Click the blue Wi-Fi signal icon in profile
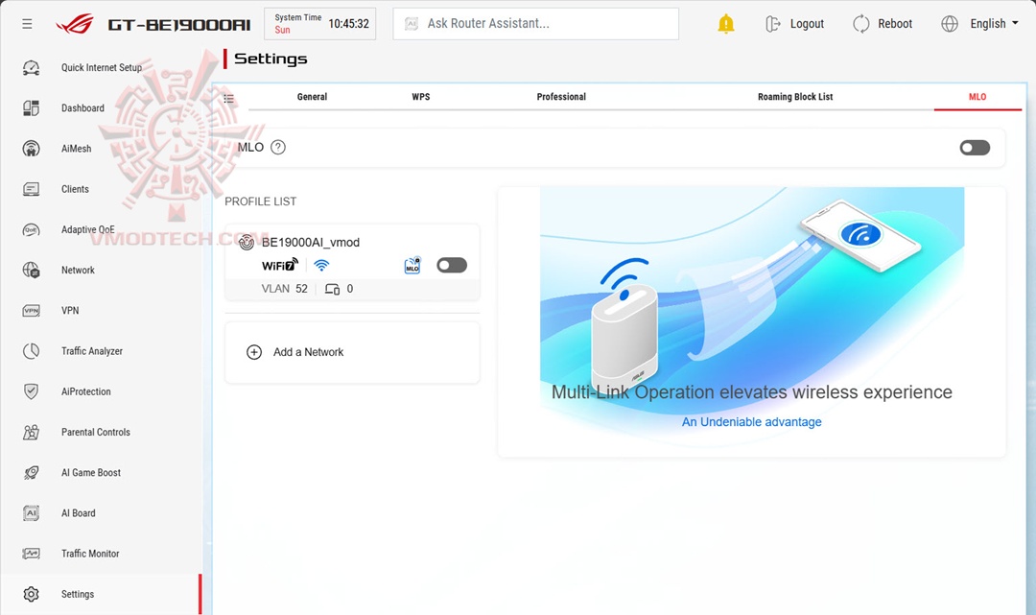Screen dimensions: 1036x615 click(x=321, y=266)
